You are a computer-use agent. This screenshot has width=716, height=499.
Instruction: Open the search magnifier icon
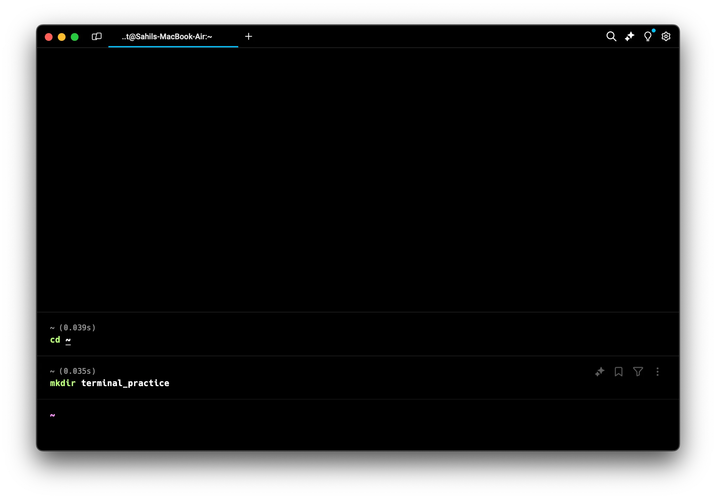click(x=611, y=36)
